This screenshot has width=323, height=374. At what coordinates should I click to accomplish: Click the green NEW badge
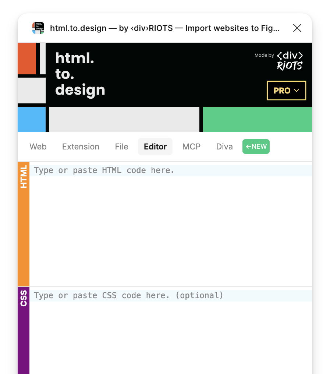tap(256, 147)
